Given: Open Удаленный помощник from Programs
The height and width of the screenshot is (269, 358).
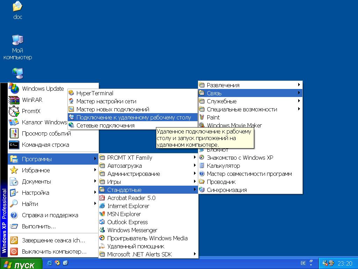Looking at the screenshot, I should (x=148, y=246).
